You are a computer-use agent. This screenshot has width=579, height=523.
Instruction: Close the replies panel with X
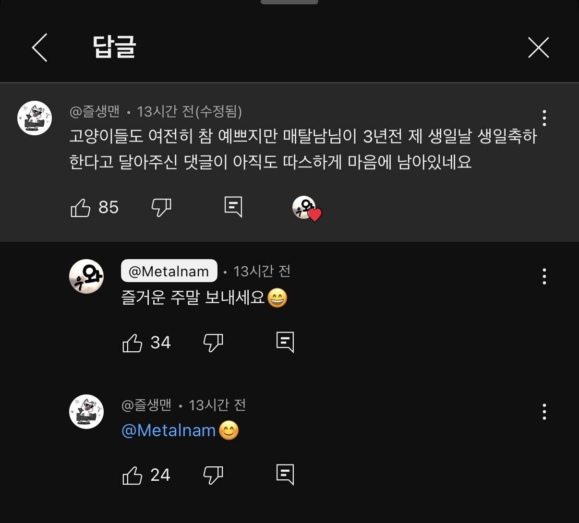pos(538,48)
